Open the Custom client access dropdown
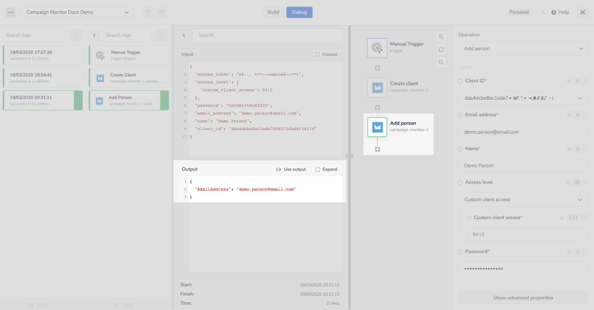Viewport: 594px width, 310px height. pos(523,200)
